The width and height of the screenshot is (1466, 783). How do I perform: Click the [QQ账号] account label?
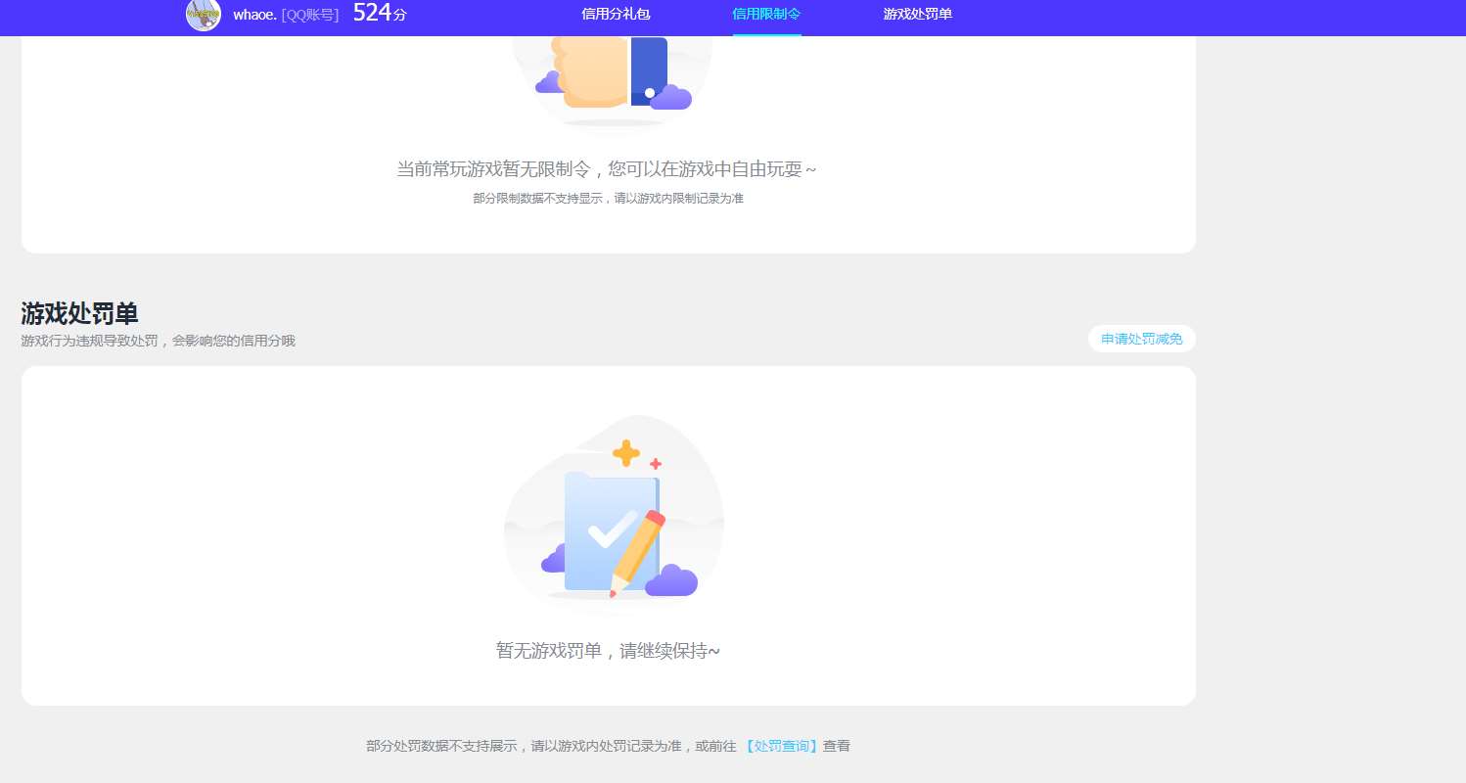pyautogui.click(x=310, y=15)
